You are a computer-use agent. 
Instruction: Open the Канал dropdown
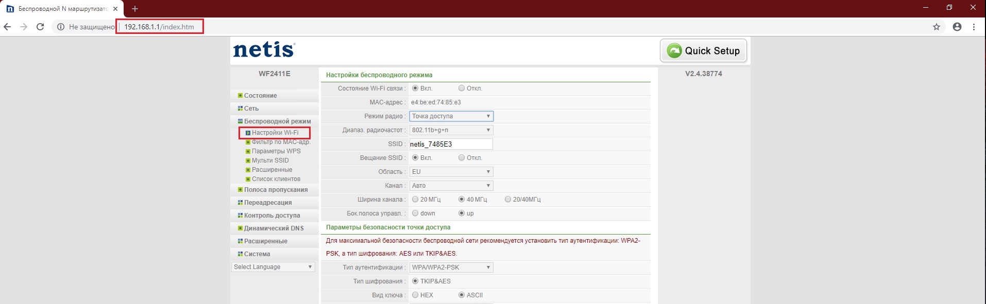coord(451,186)
